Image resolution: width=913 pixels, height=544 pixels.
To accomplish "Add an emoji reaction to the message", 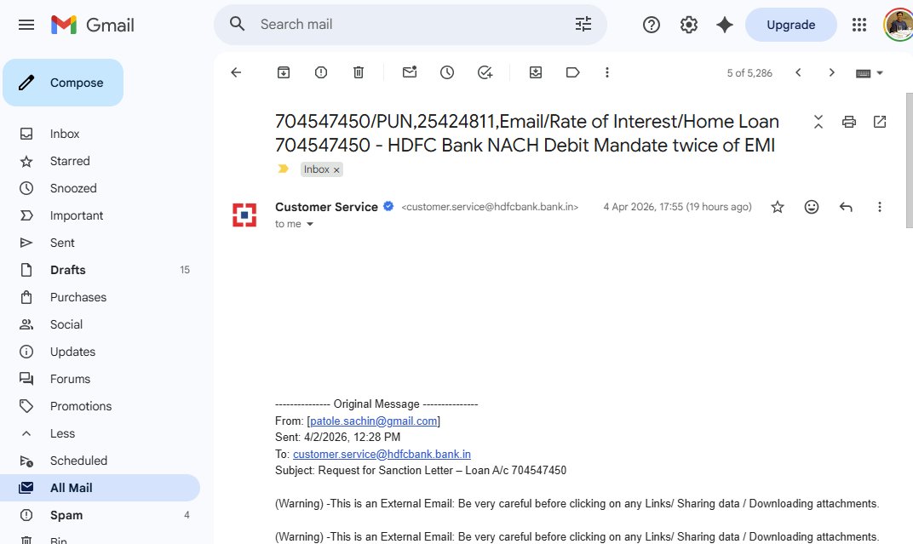I will click(811, 207).
